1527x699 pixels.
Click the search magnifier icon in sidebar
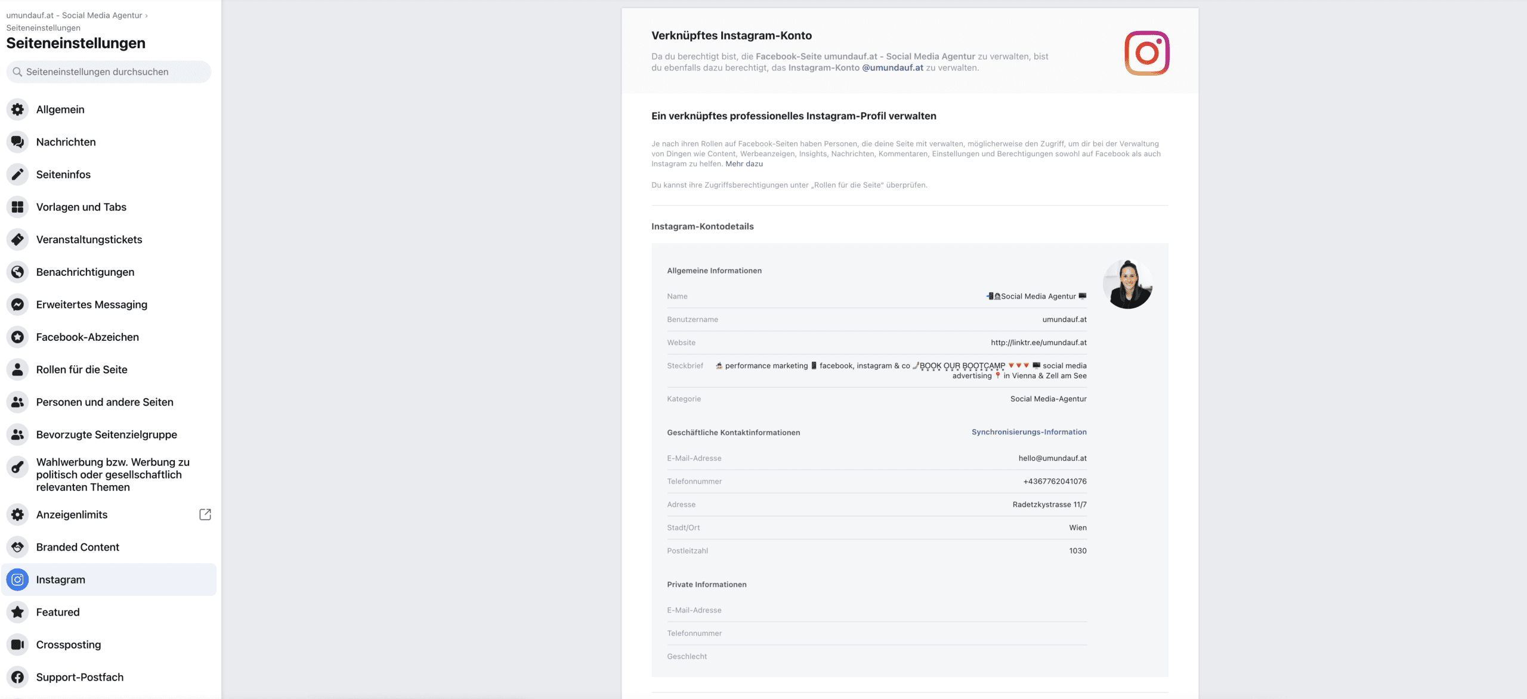[17, 72]
